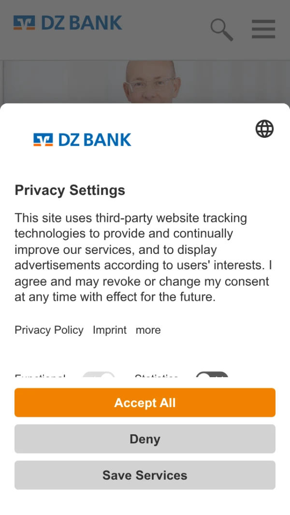
Task: Toggle the Statistics services switch
Action: coord(212,376)
